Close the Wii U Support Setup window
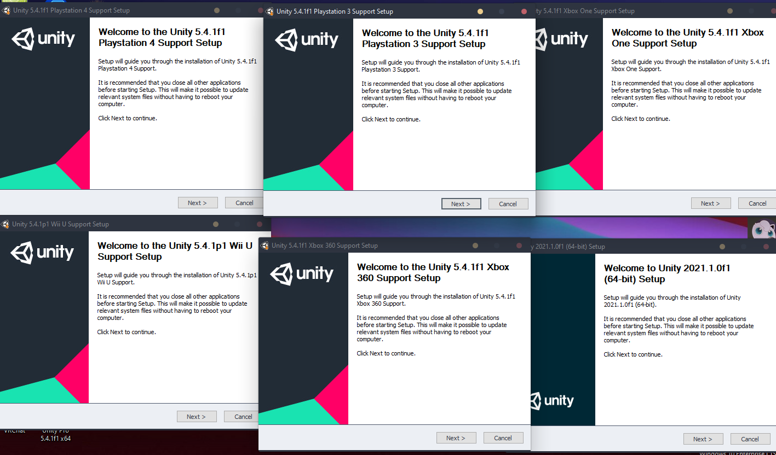Viewport: 776px width, 455px height. (260, 224)
